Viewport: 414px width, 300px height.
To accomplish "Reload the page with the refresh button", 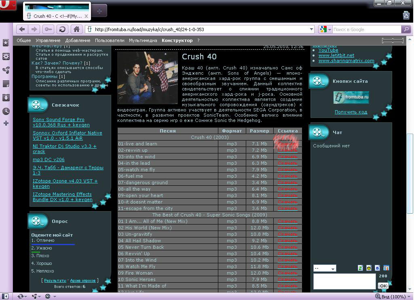I will (62, 29).
